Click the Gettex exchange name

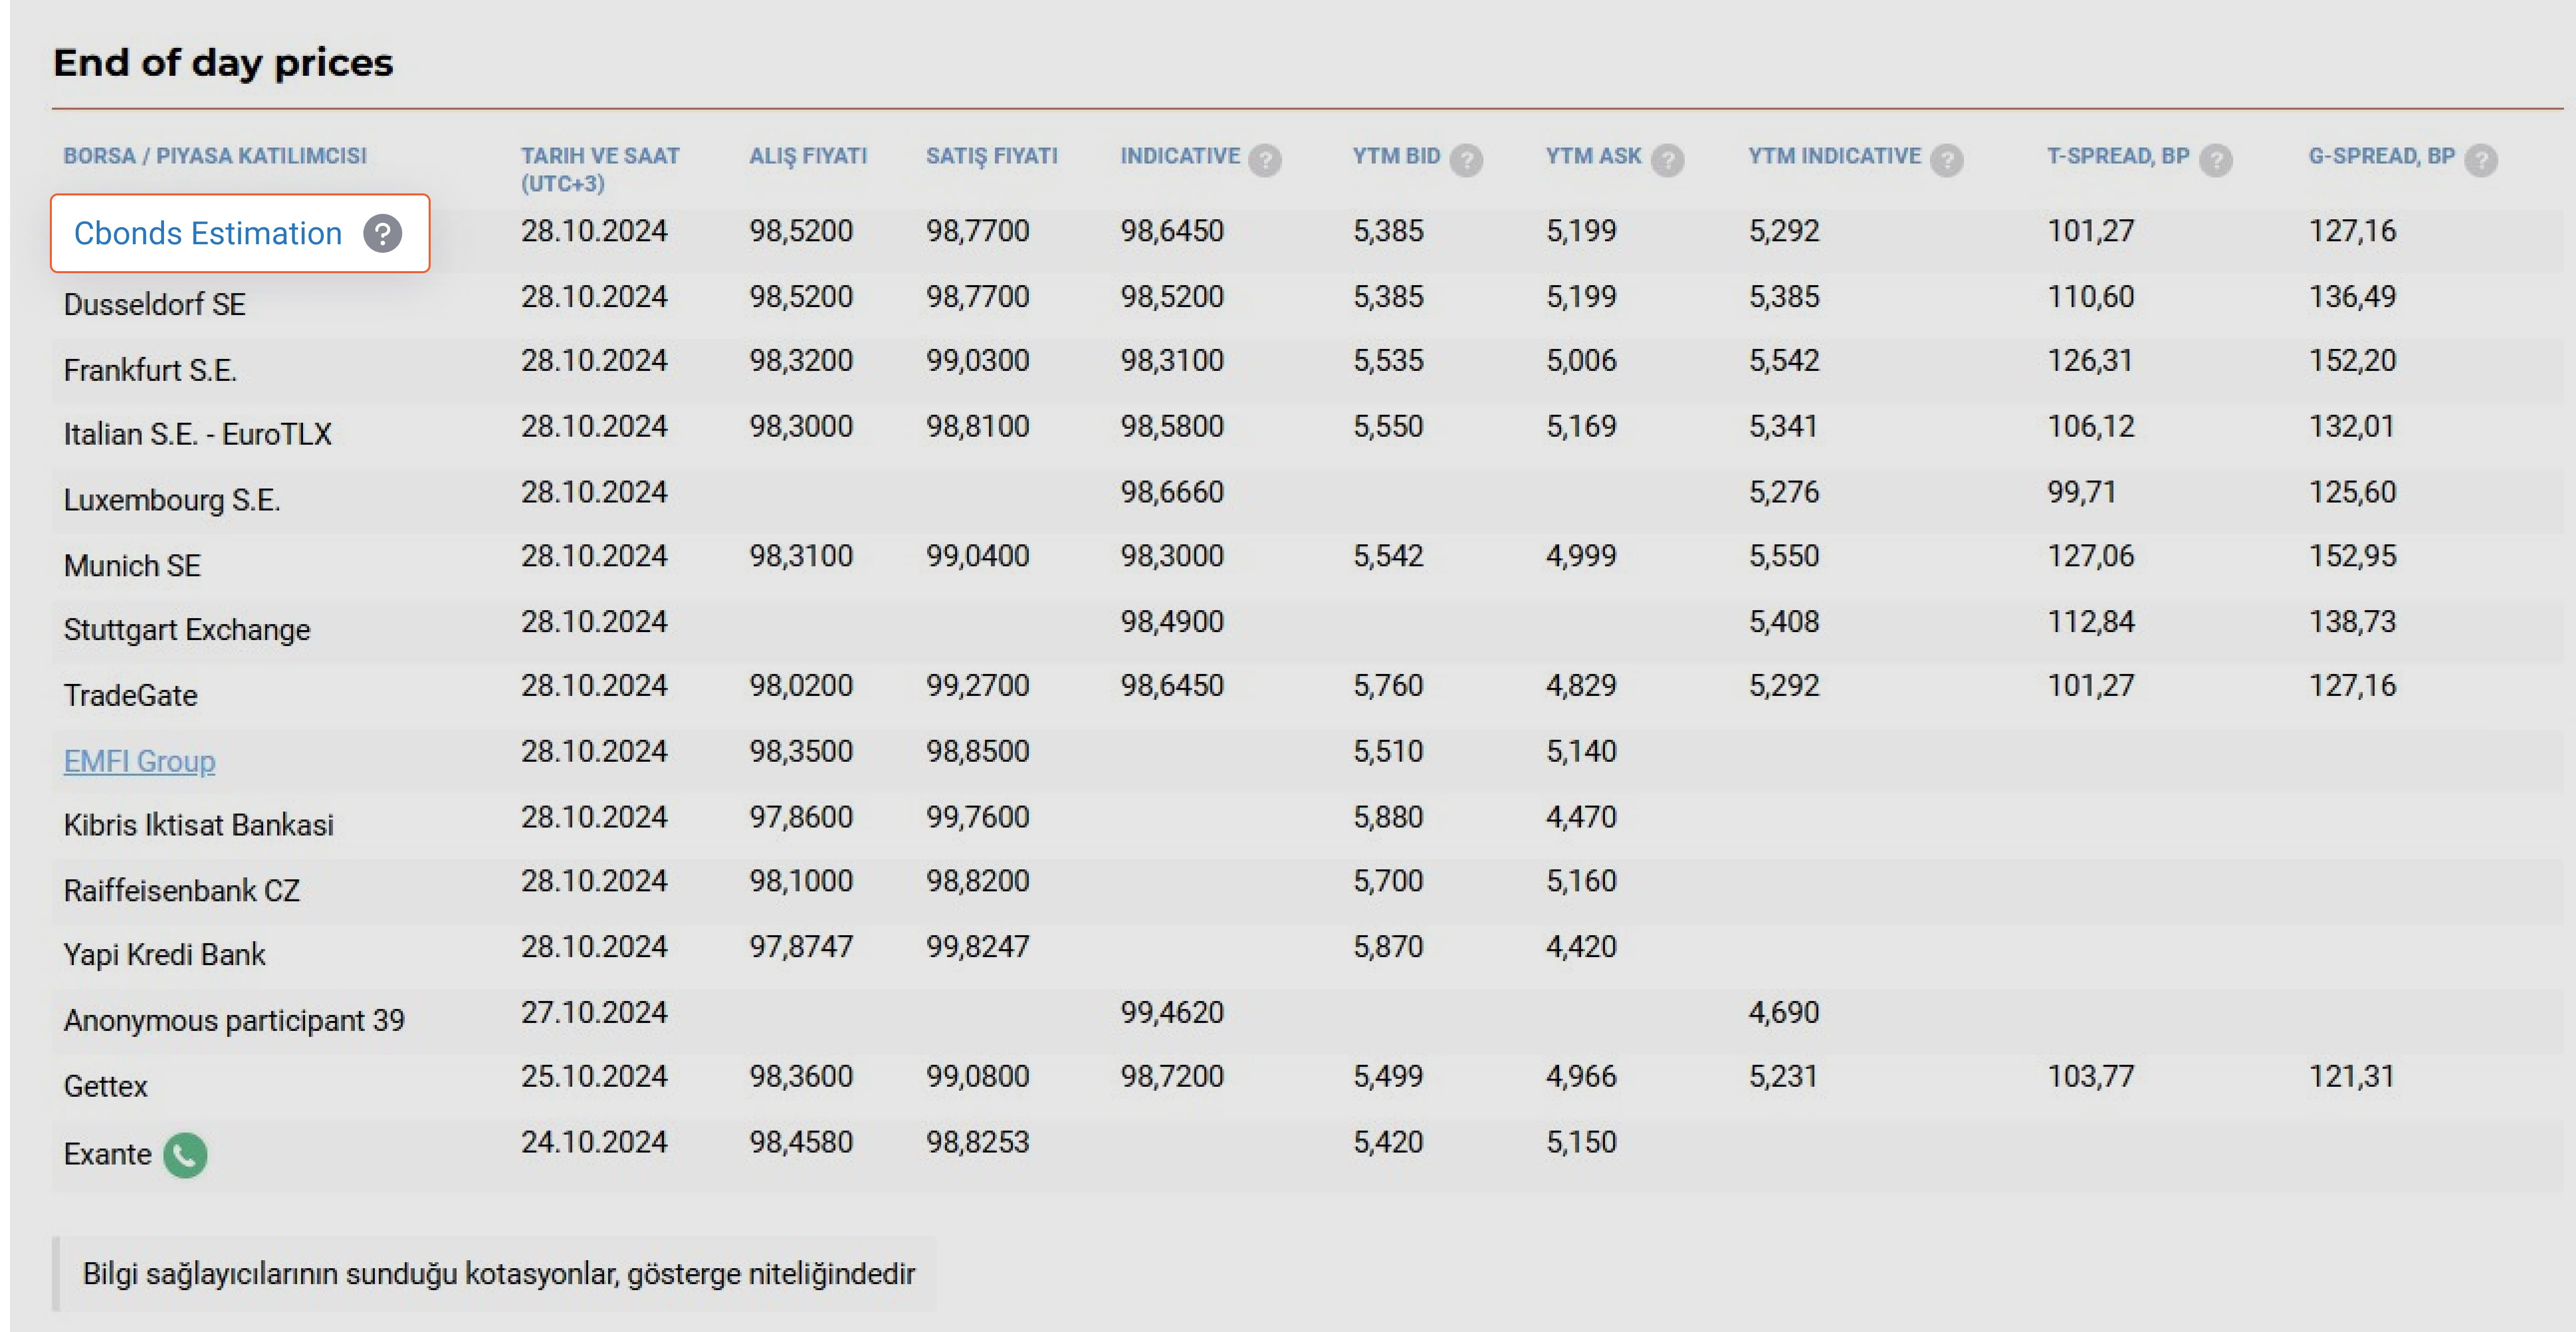click(x=105, y=1086)
